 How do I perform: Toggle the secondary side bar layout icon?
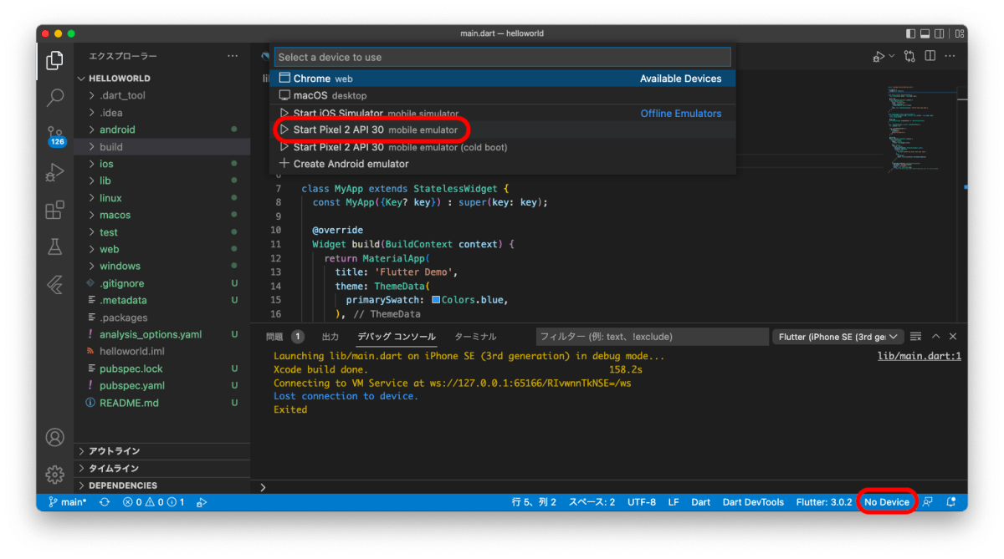pyautogui.click(x=940, y=33)
